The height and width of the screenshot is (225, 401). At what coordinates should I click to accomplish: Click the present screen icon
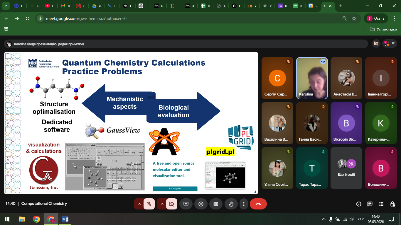186,204
